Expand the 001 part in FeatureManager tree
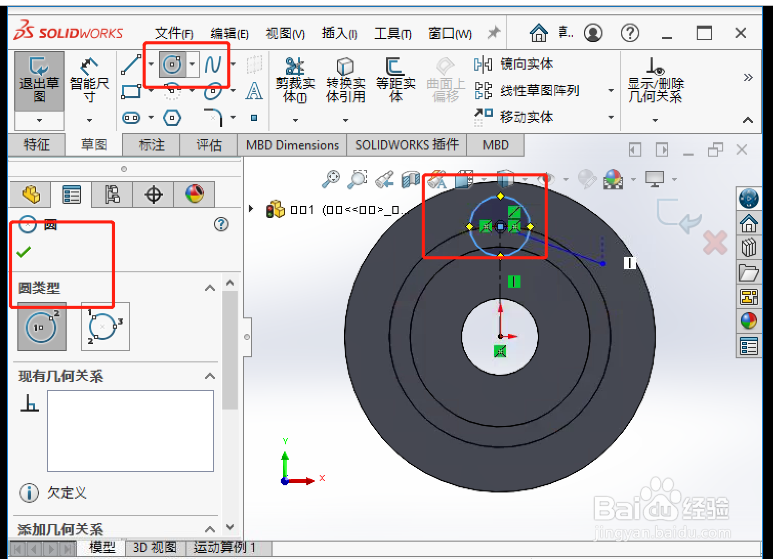Screen dimensions: 773x559 tap(250, 208)
